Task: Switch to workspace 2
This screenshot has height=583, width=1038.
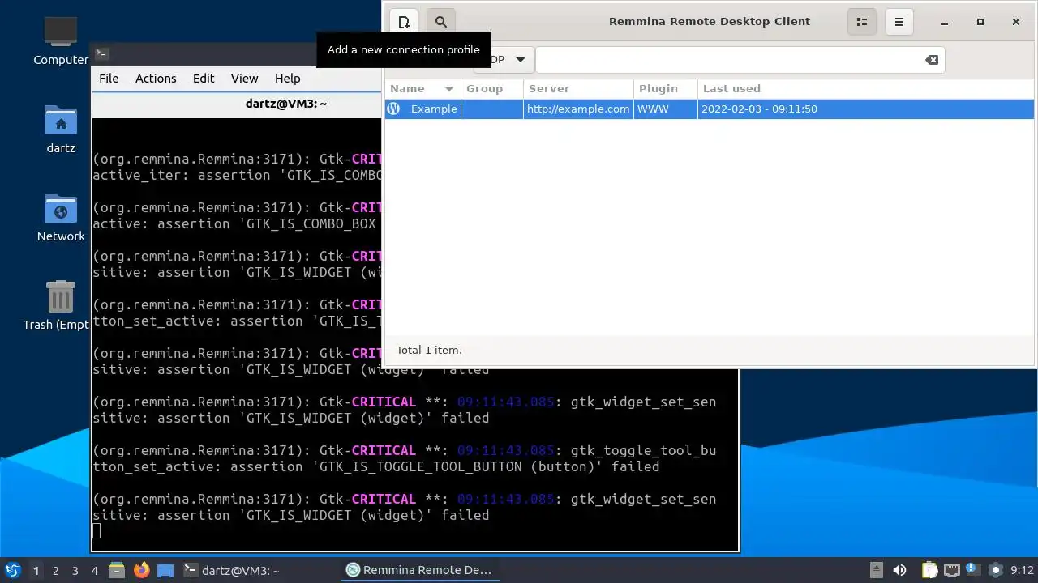Action: [55, 570]
